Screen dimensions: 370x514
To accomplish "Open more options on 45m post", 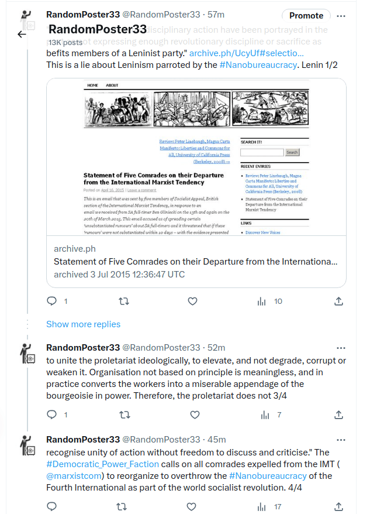I will tap(341, 440).
